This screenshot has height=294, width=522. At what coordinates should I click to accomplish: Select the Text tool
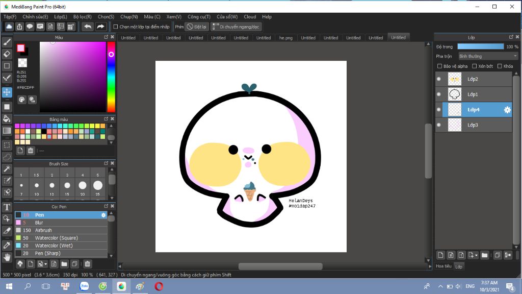7,207
